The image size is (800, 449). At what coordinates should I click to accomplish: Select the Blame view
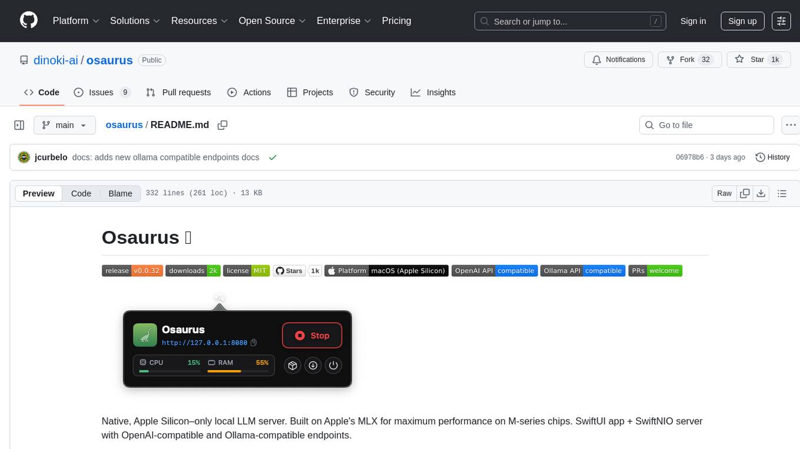point(120,193)
